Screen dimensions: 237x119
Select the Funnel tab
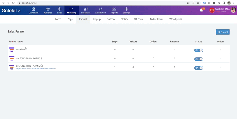pos(83,19)
